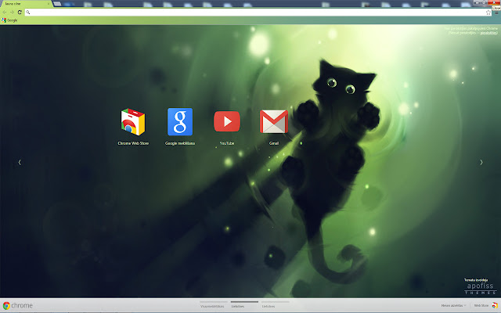Open a new tab with the small tab button
Screen dimensions: 501x313
(x=57, y=4)
